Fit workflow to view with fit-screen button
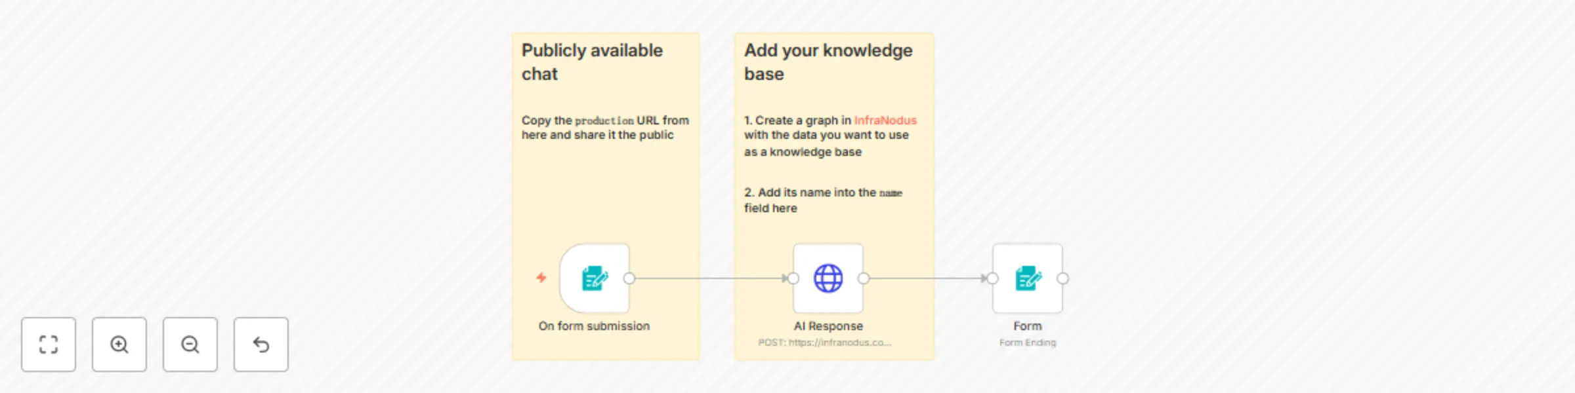Image resolution: width=1575 pixels, height=393 pixels. [49, 345]
